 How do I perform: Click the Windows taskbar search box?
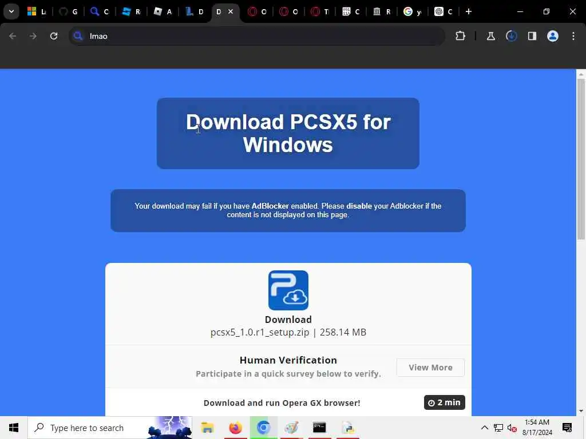point(110,428)
